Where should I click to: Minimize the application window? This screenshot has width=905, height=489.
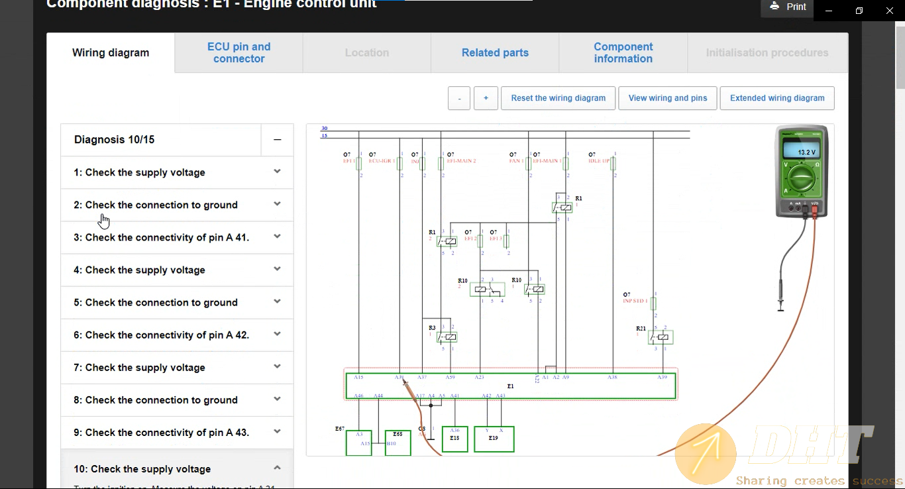click(829, 11)
